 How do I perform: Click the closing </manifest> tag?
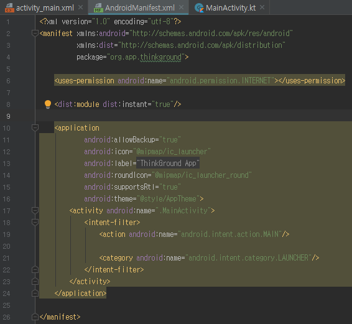[60, 317]
